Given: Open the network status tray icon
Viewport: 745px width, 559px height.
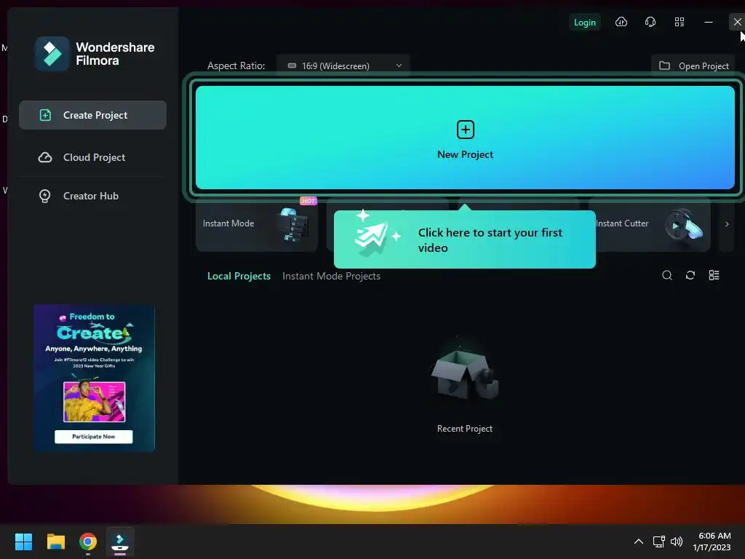Looking at the screenshot, I should coord(658,542).
